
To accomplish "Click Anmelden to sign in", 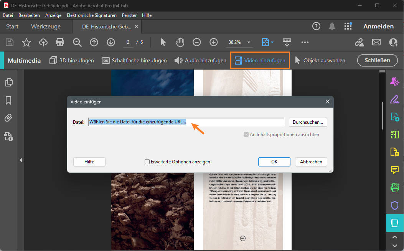I will (379, 27).
